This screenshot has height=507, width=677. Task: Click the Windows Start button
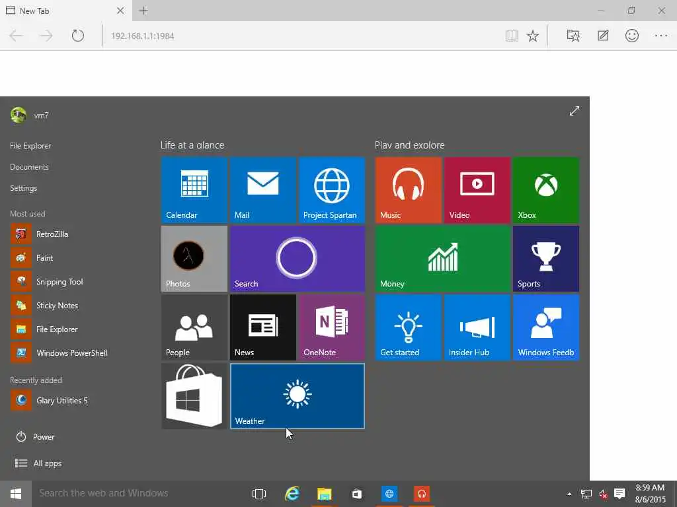click(16, 494)
